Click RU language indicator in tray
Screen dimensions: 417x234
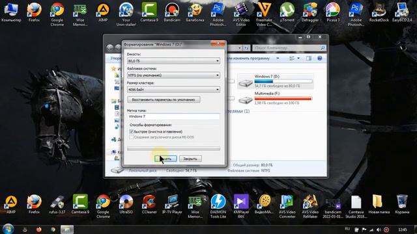(x=347, y=229)
